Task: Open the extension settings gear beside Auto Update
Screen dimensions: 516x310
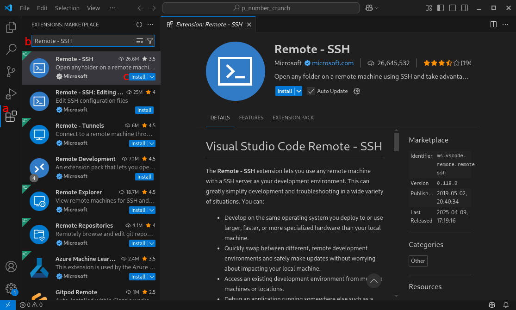Action: pos(357,91)
